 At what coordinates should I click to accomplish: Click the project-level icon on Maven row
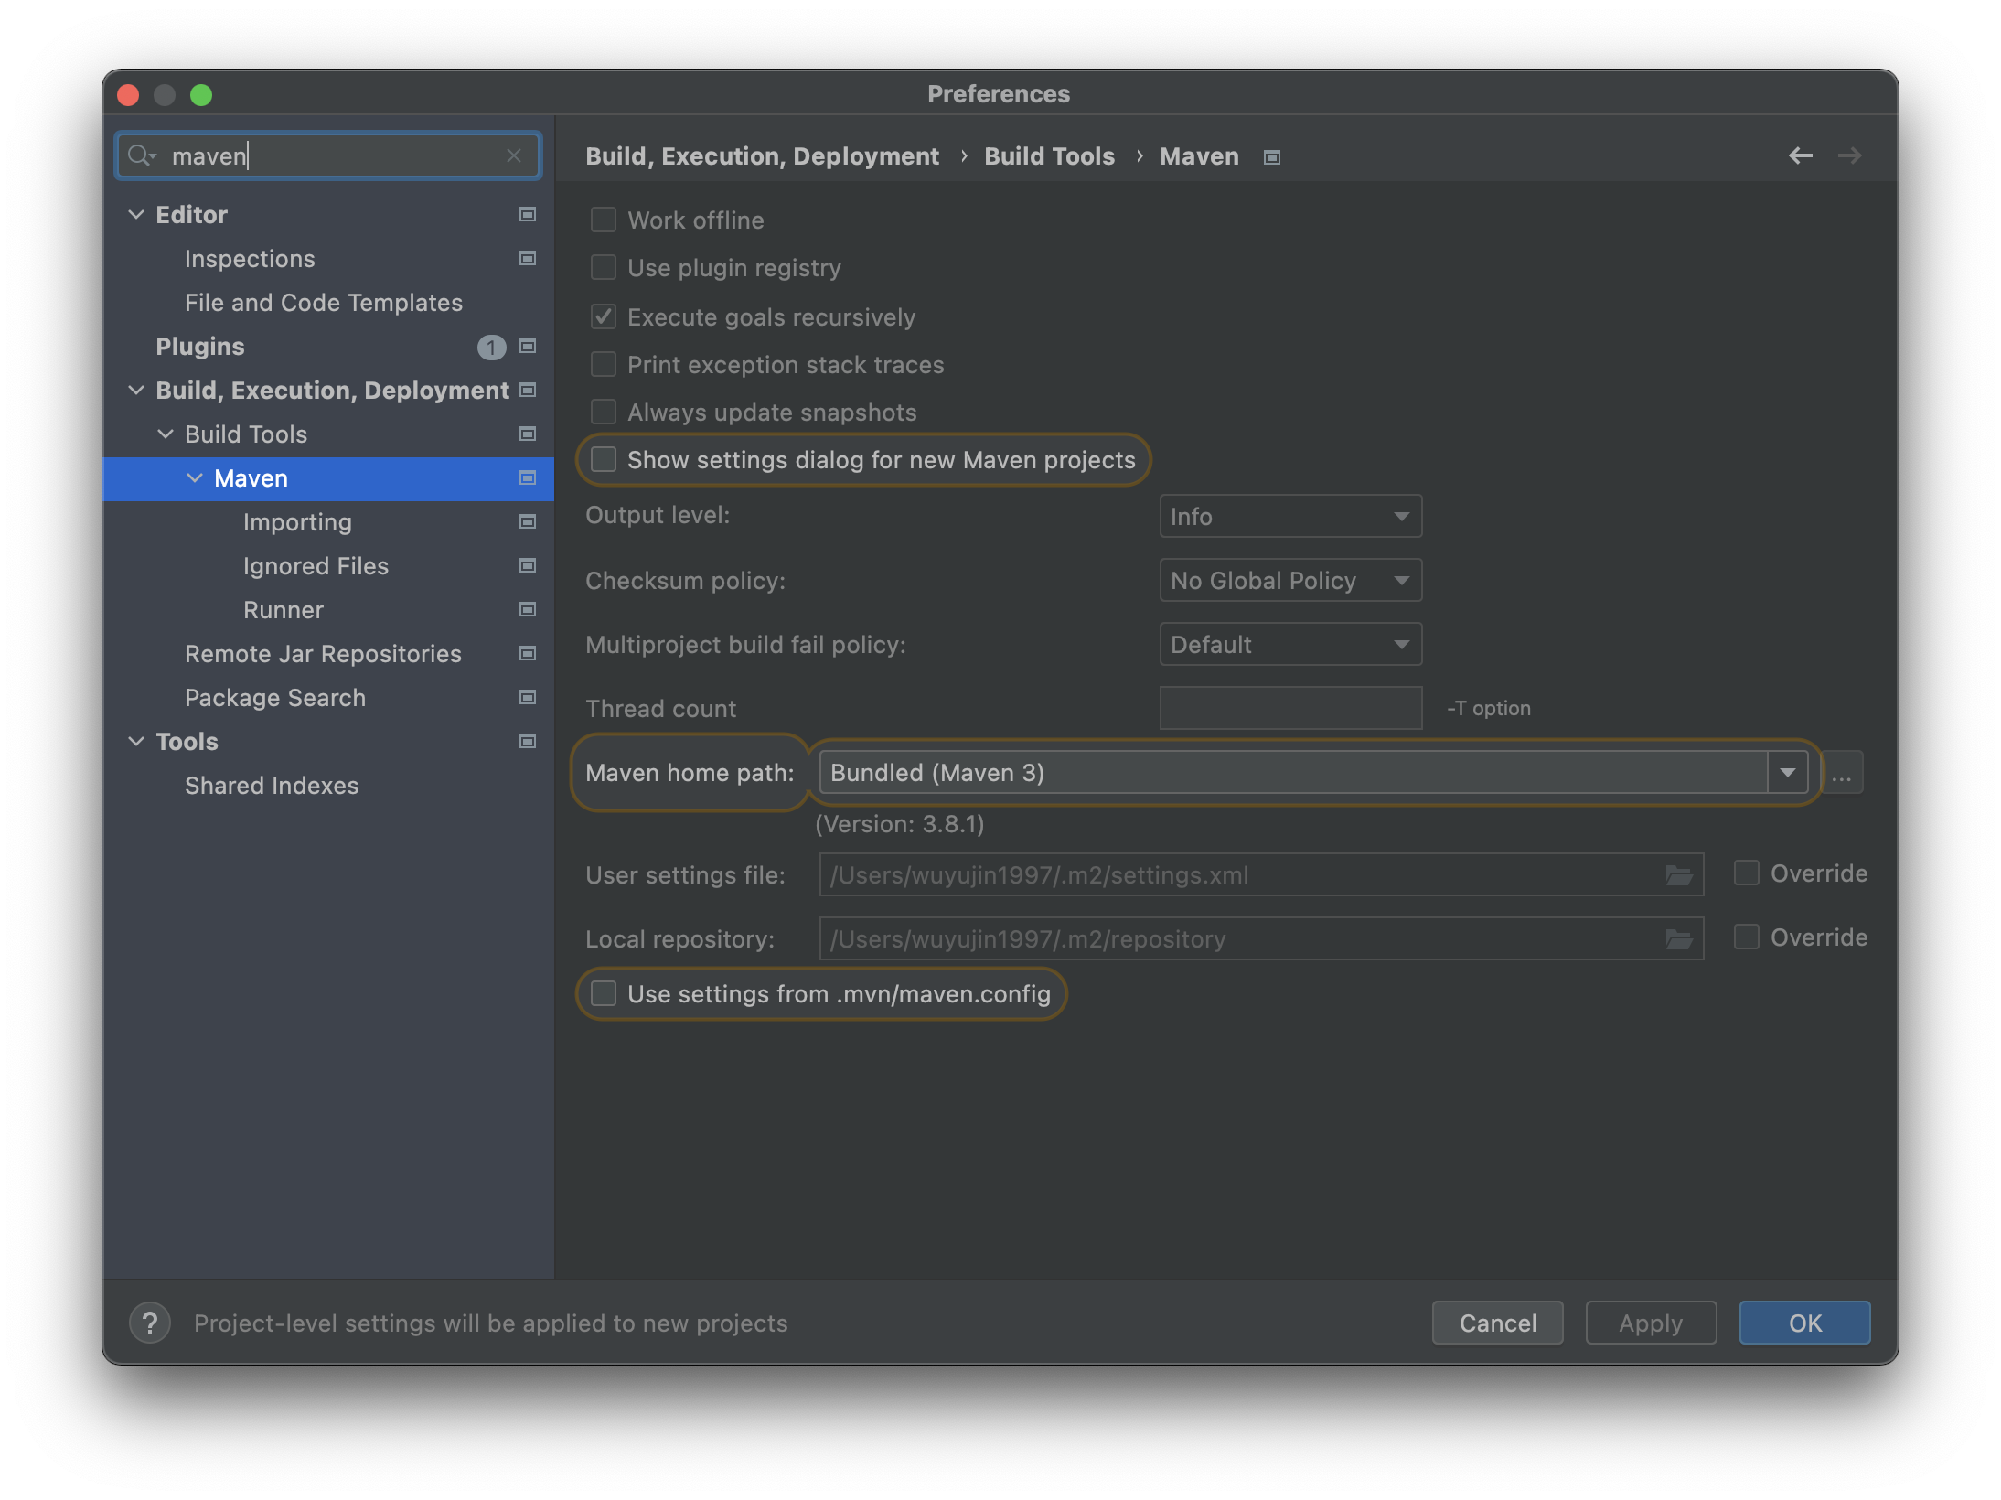click(528, 477)
